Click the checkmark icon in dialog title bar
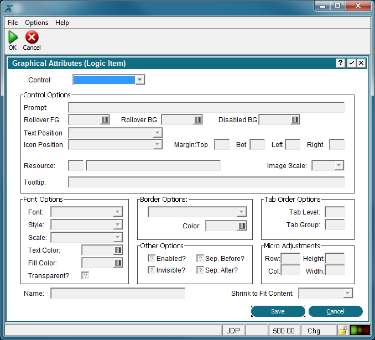Screen dimensions: 375x340 [x=351, y=63]
